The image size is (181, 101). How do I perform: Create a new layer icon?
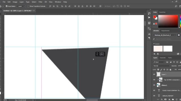coord(176,100)
